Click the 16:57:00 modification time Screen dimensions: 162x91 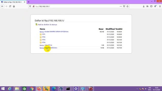(119, 48)
